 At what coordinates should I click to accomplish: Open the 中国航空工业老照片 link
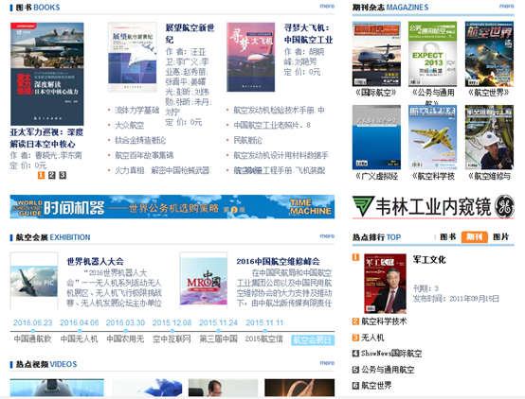click(272, 126)
